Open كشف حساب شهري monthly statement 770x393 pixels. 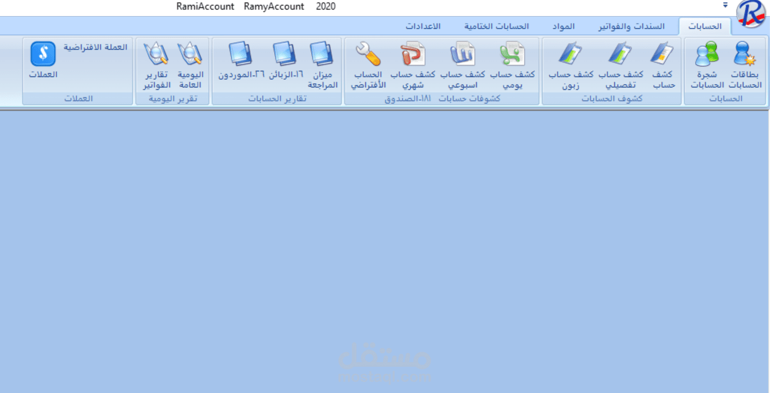(x=413, y=65)
